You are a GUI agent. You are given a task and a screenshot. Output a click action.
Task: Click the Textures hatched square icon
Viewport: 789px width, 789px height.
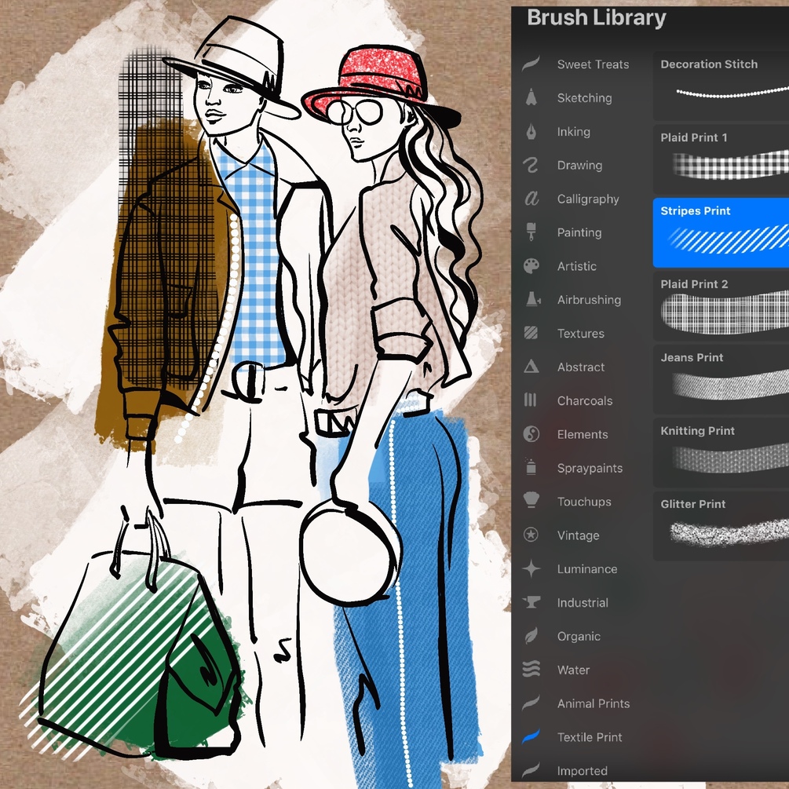tap(531, 333)
